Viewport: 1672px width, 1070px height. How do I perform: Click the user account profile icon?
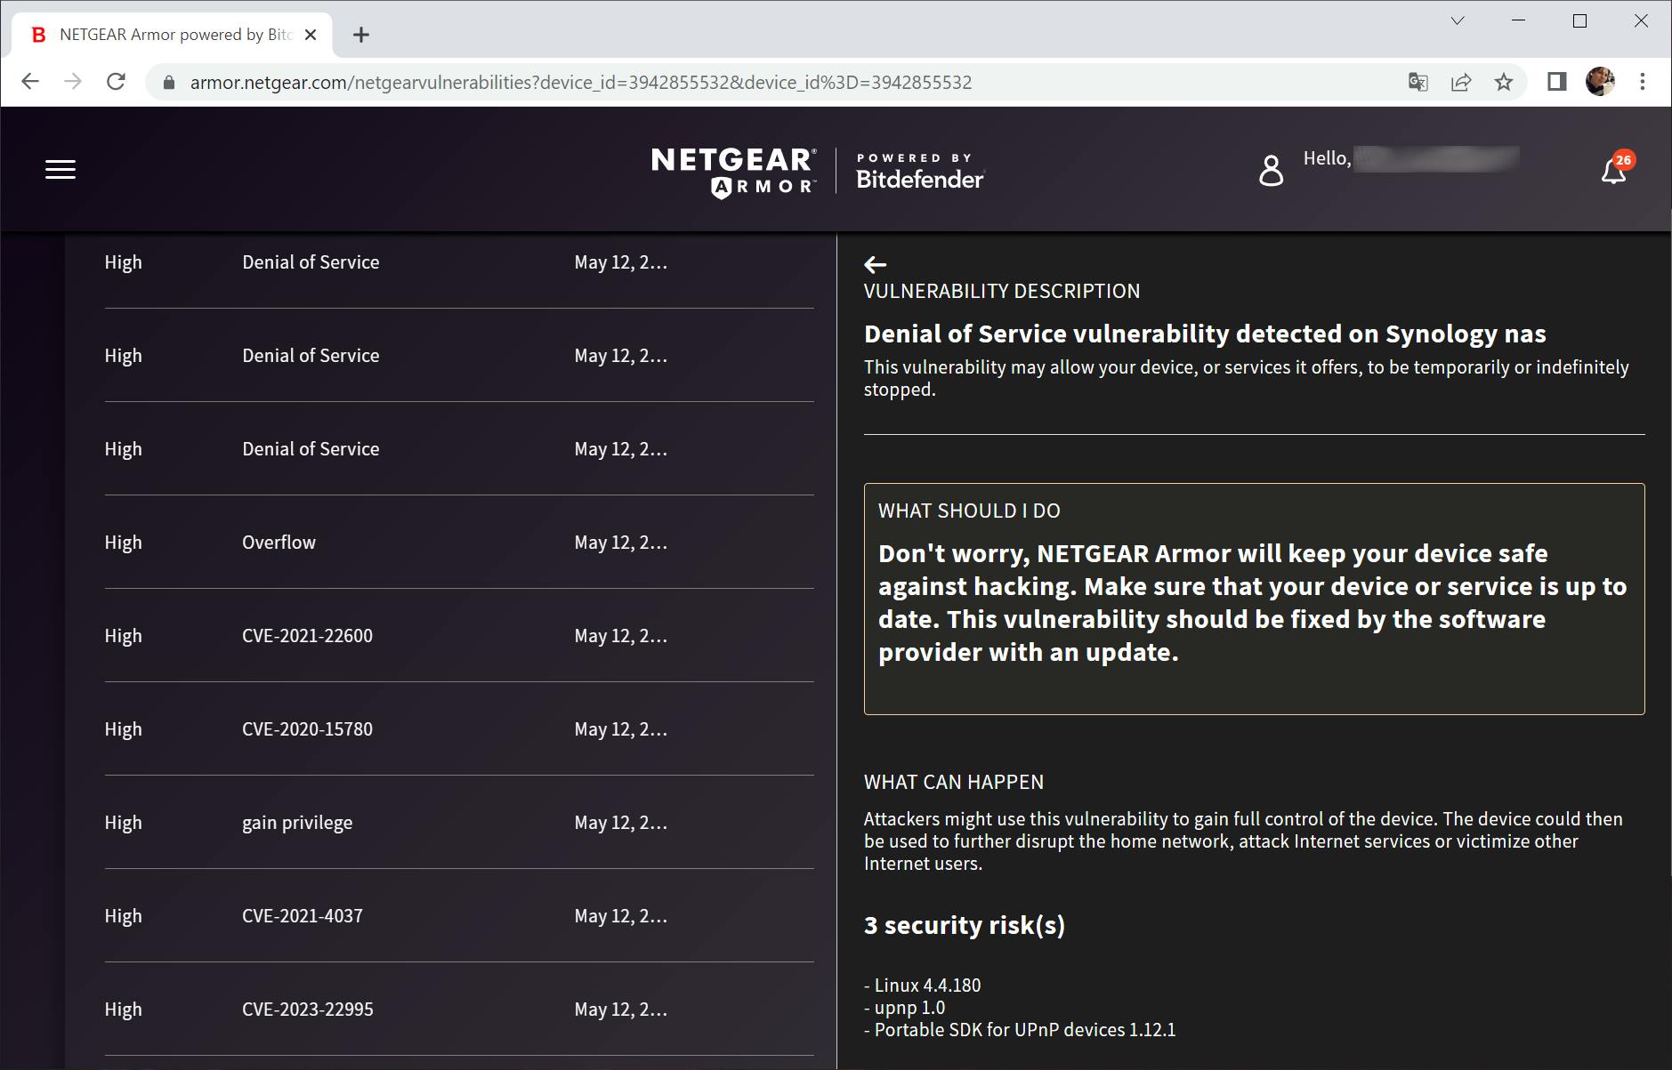tap(1271, 170)
